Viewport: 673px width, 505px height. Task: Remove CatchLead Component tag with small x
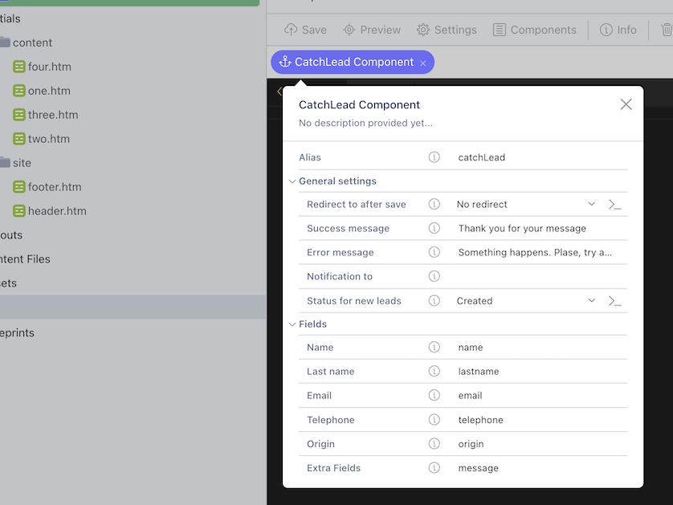[x=422, y=63]
